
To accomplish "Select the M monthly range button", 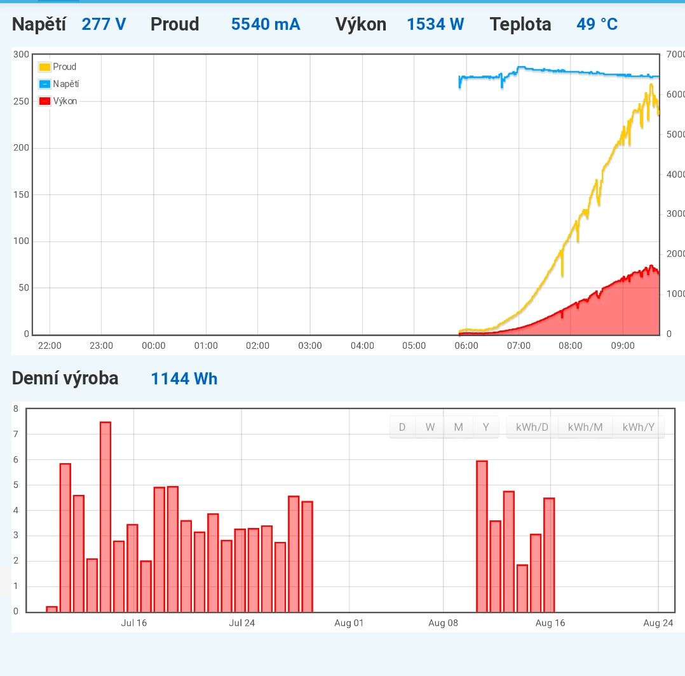I will (458, 427).
